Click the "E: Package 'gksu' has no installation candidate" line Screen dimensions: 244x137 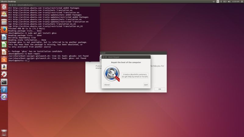pyautogui.click(x=35, y=51)
